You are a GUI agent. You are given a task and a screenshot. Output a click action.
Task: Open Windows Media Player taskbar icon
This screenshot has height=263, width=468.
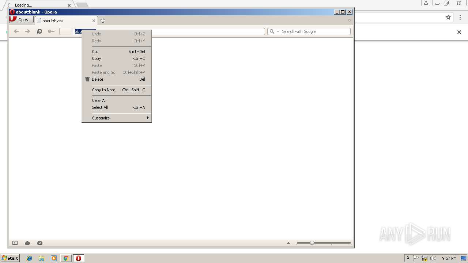pyautogui.click(x=54, y=258)
